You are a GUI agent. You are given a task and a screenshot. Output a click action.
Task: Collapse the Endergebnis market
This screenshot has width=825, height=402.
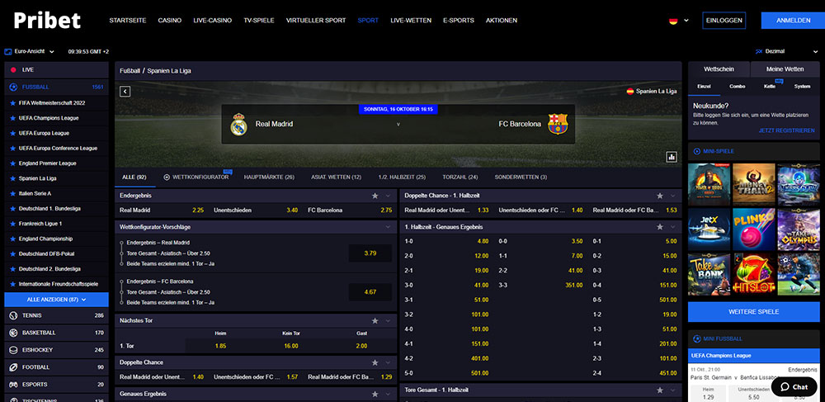(389, 195)
